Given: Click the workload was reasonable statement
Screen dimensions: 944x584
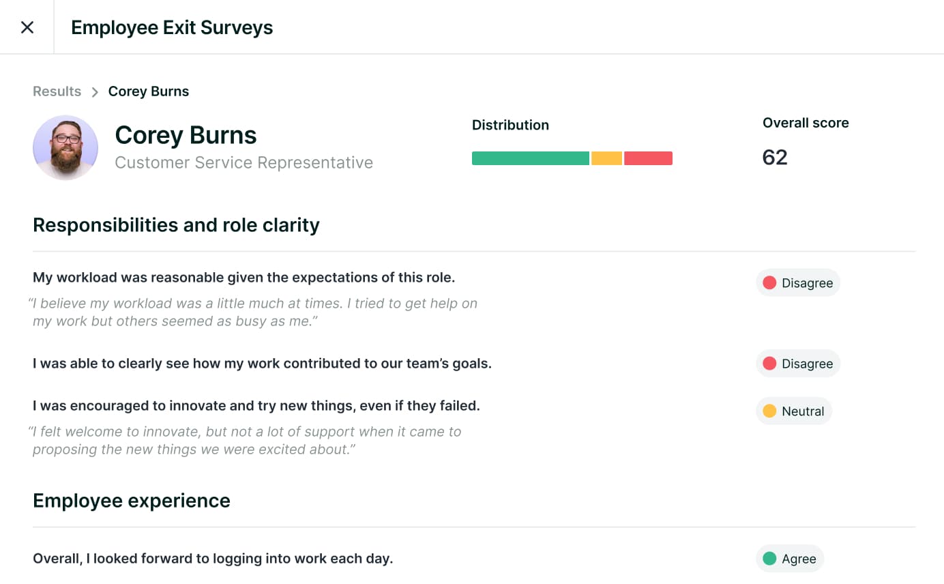Looking at the screenshot, I should tap(244, 278).
